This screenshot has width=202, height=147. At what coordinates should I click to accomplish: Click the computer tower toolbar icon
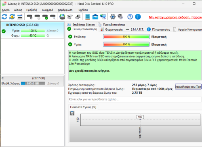(x=78, y=17)
